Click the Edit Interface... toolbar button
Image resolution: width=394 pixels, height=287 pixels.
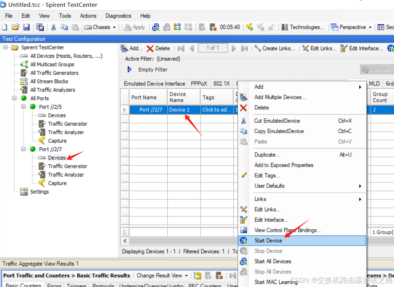pos(362,48)
